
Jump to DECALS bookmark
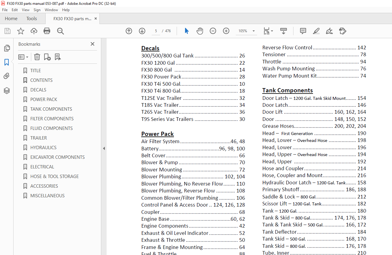coord(38,90)
